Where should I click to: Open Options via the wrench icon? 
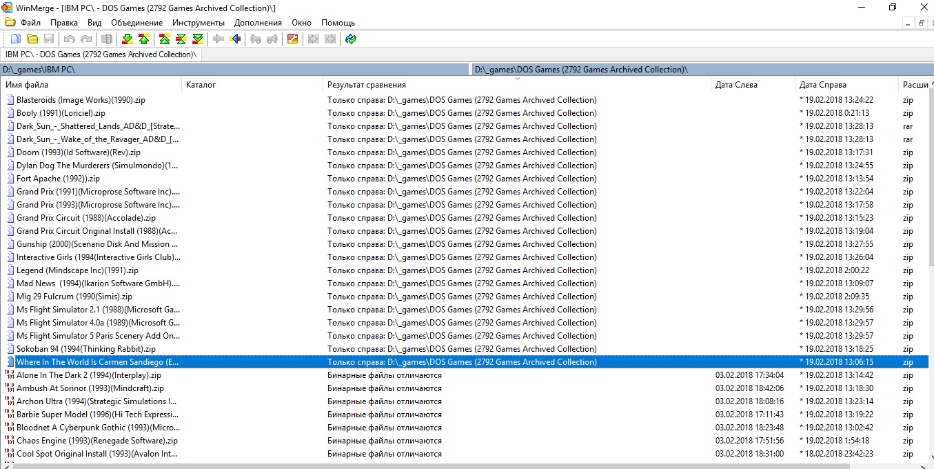(x=293, y=39)
